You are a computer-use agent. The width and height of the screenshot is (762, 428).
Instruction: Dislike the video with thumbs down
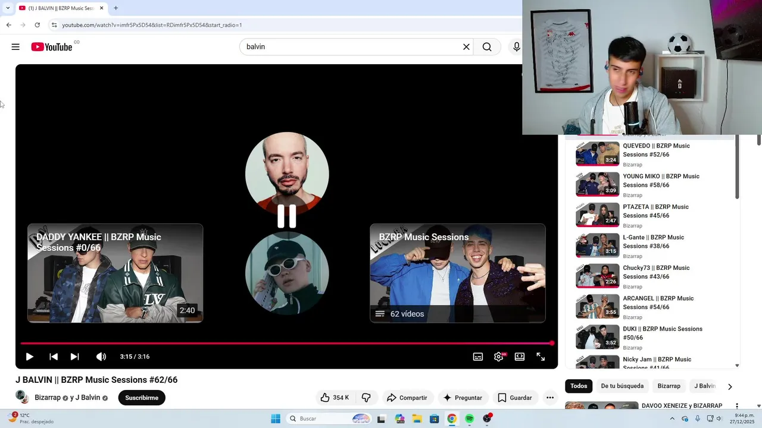[x=366, y=398]
